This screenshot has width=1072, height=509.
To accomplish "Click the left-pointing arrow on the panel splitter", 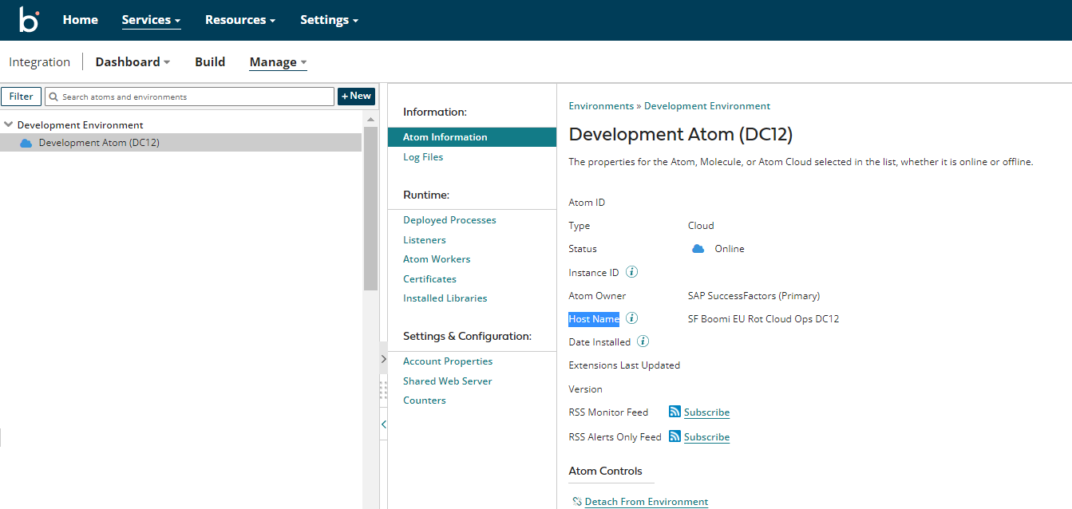I will [383, 424].
